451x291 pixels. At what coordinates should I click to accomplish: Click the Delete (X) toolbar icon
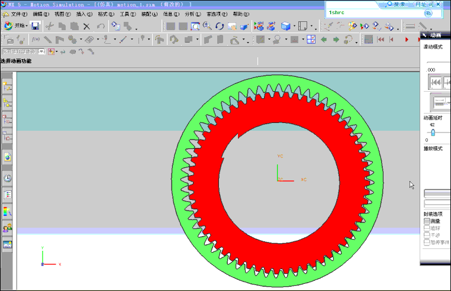pos(86,27)
